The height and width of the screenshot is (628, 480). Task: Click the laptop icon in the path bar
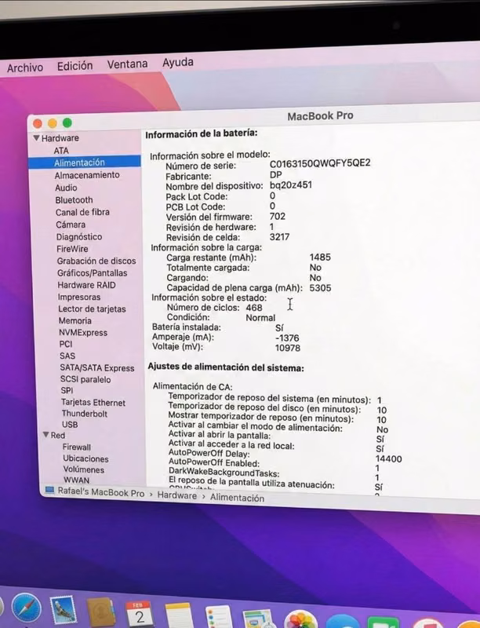click(49, 490)
